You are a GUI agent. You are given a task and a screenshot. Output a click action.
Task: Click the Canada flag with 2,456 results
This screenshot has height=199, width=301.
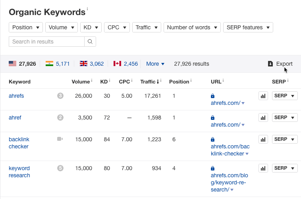(x=125, y=64)
